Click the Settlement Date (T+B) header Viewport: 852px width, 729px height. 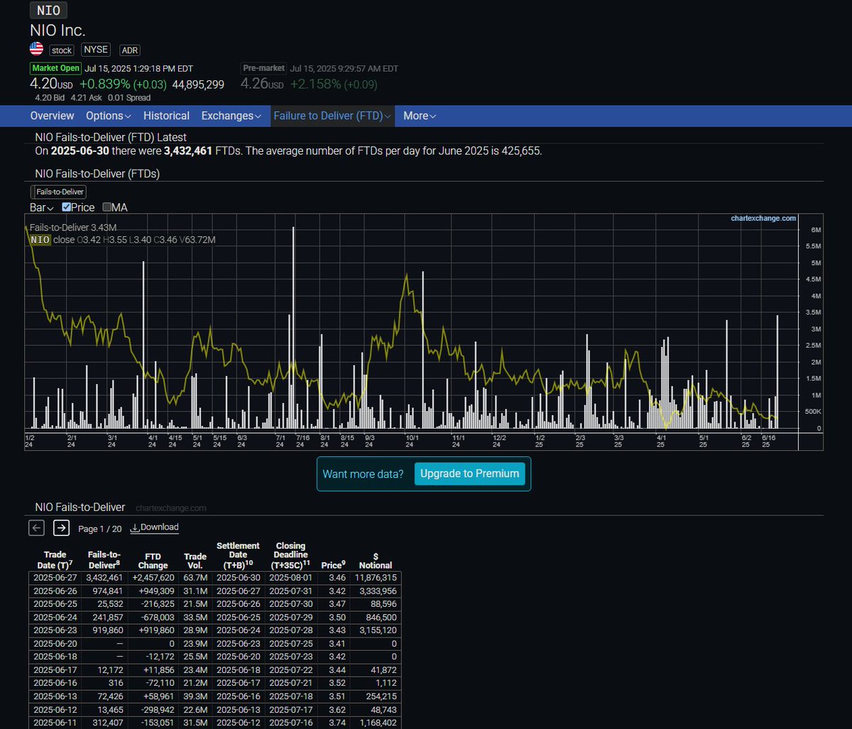pyautogui.click(x=238, y=555)
